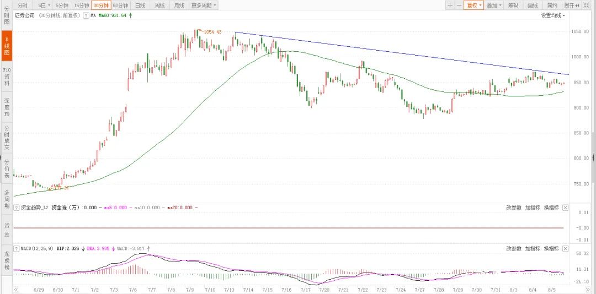Select the 7/9 date on time axis
Viewport: 596px width, 294px height.
[x=190, y=290]
